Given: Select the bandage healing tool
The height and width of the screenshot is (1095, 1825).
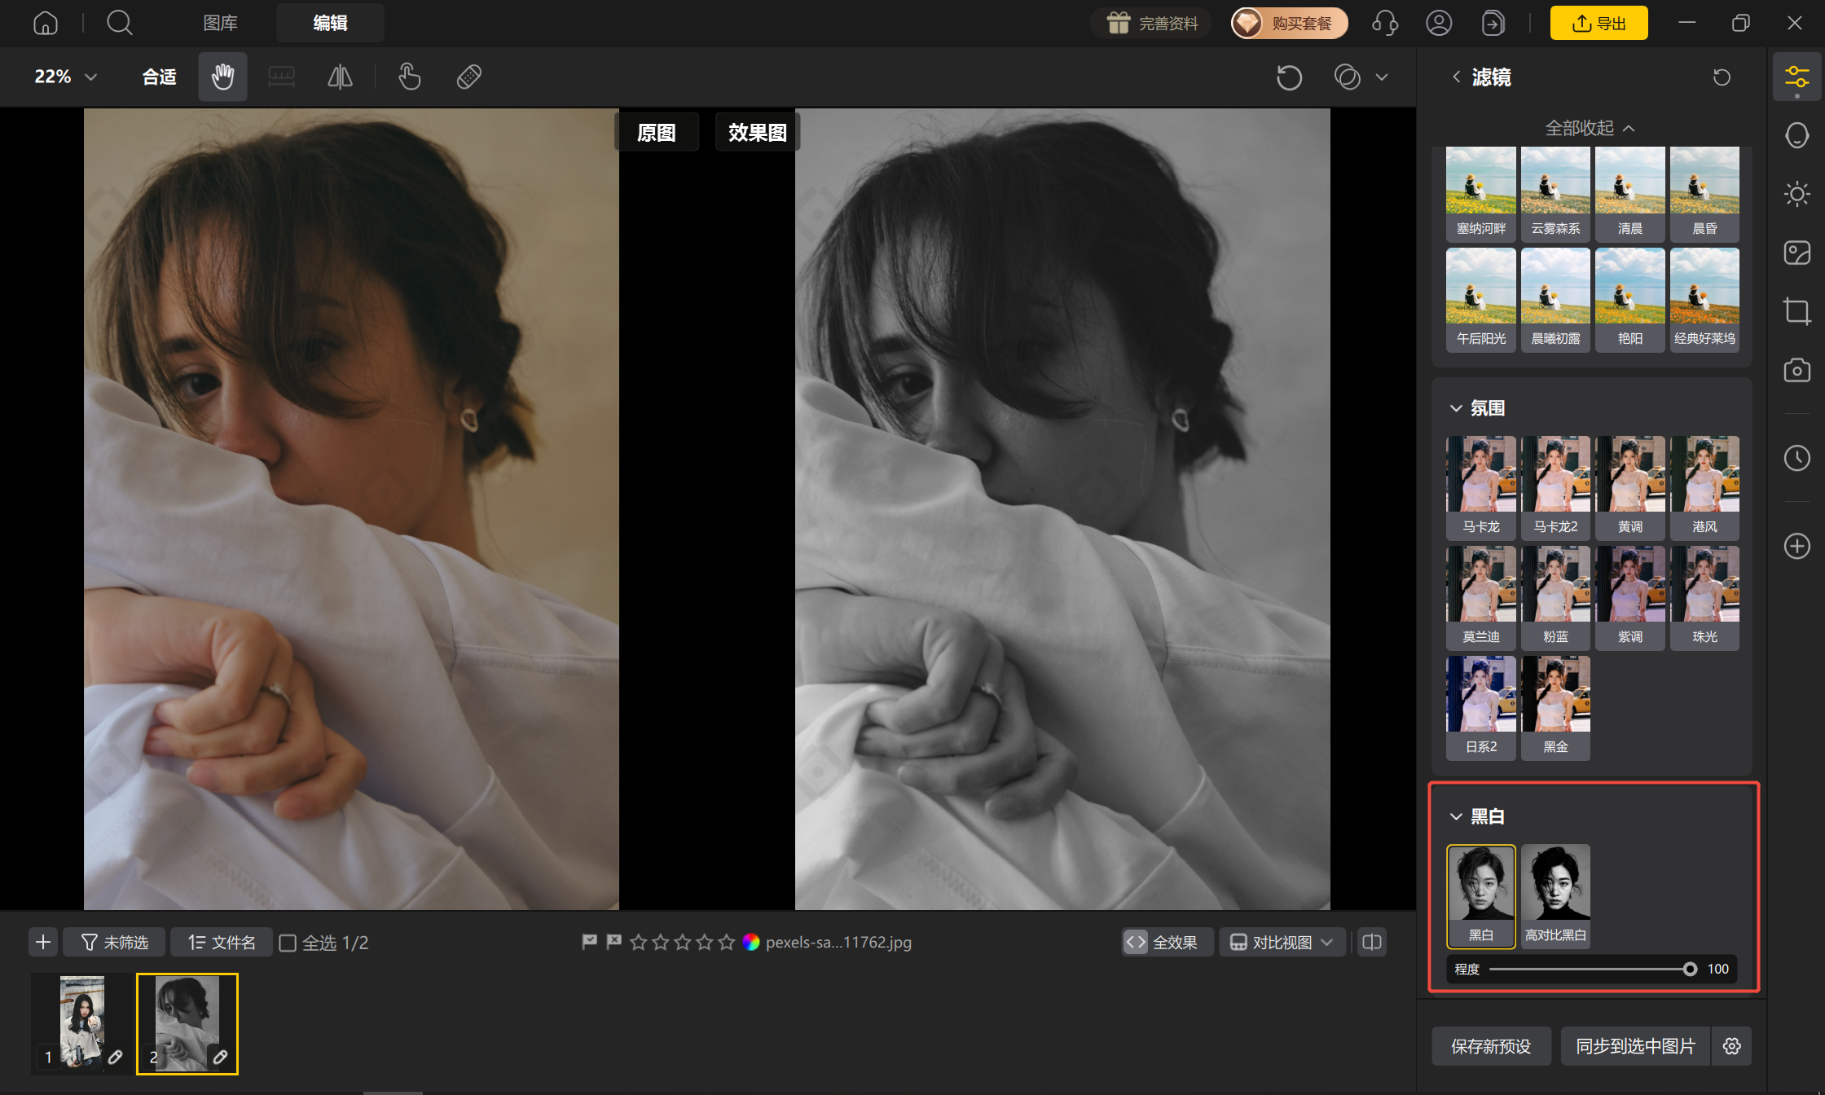Looking at the screenshot, I should coord(468,77).
